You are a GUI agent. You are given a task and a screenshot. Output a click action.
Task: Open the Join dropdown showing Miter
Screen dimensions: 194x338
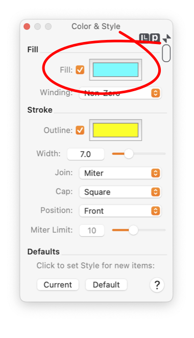120,173
